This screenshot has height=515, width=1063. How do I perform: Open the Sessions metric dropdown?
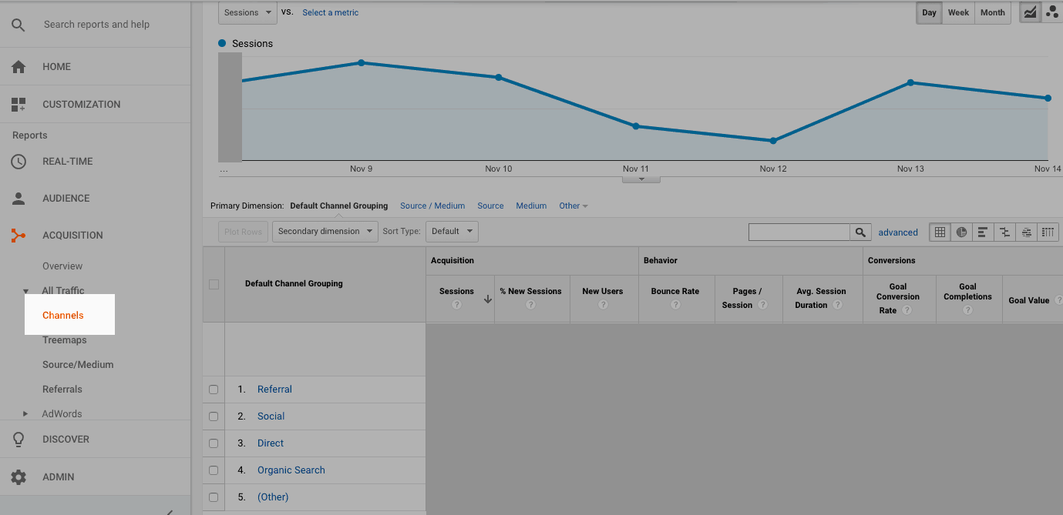[x=247, y=12]
